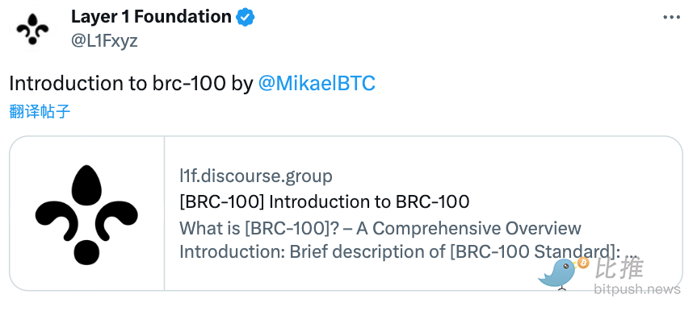The image size is (697, 311).
Task: Open the '[BRC-100] Introduction to BRC-100' card title
Action: [325, 202]
